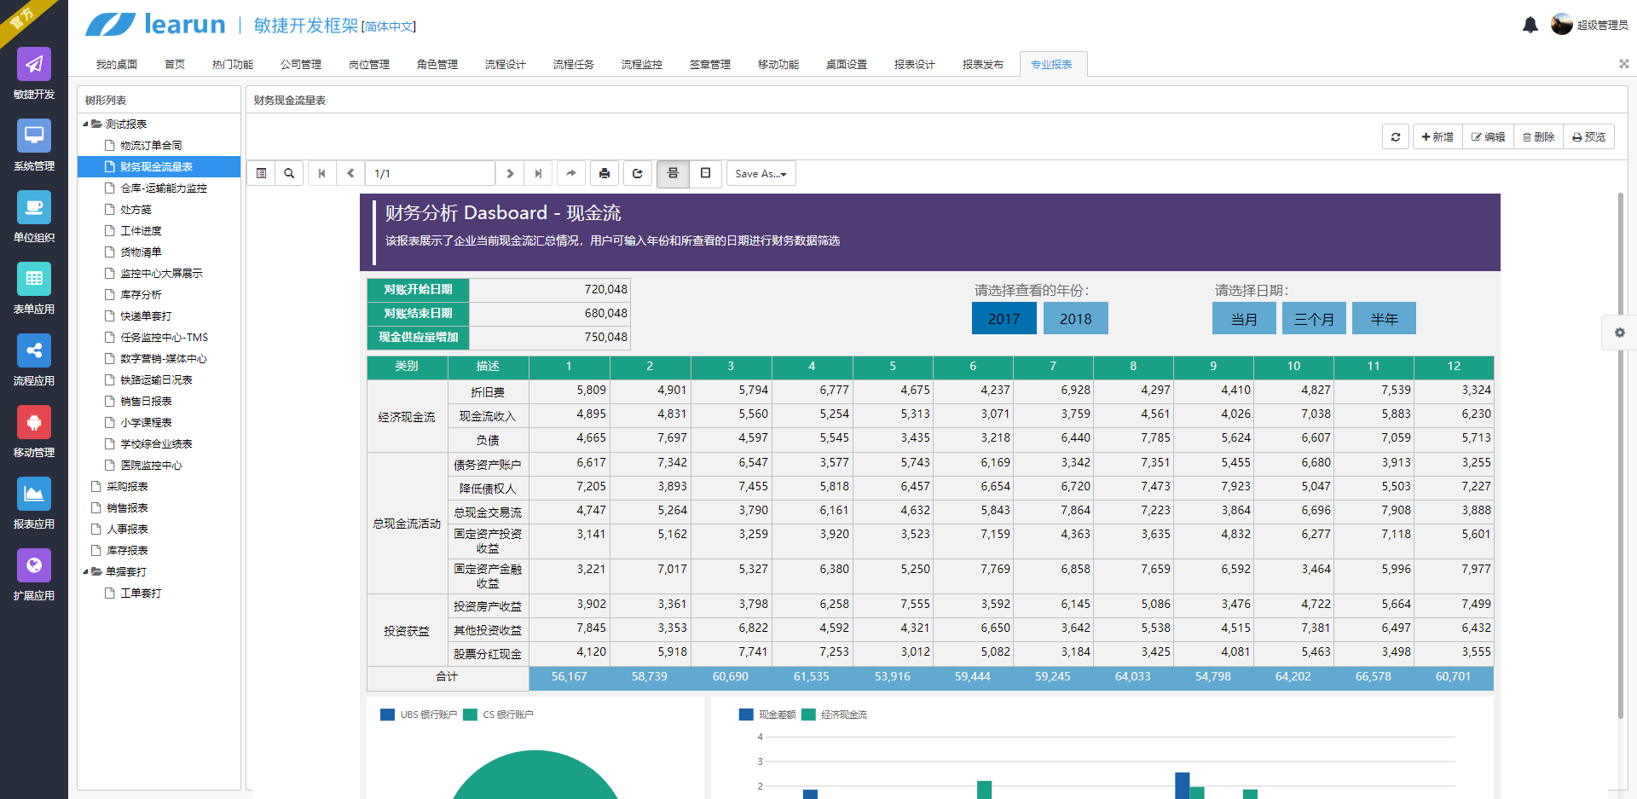The image size is (1637, 799).
Task: Toggle report parameters panel icon
Action: [262, 173]
